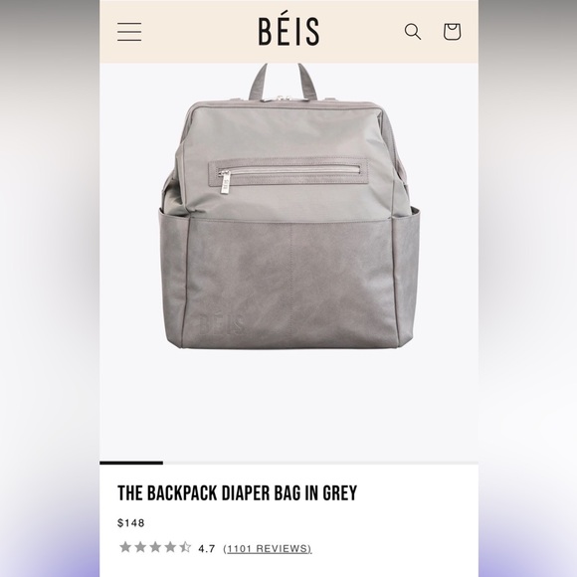The height and width of the screenshot is (577, 577).
Task: Click the embossed BÉIS logo on bag
Action: (x=221, y=325)
